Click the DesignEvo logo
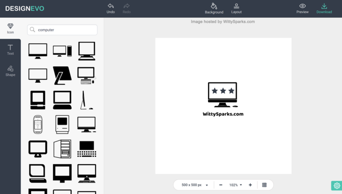Screen dimensions: 342x194 pos(24,8)
